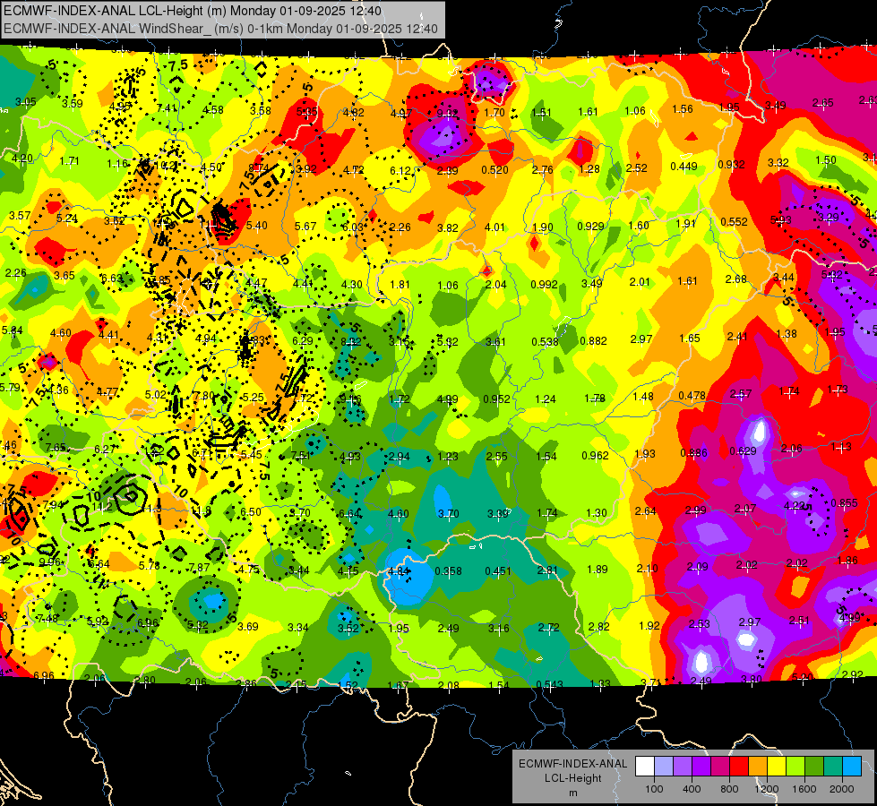The image size is (877, 806).
Task: Select the sky blue legend swatch
Action: tap(852, 767)
